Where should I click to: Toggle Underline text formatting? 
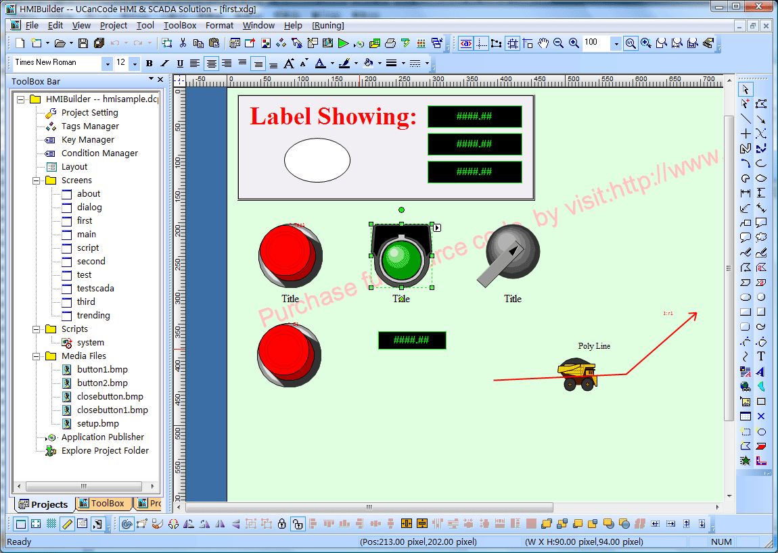tap(180, 64)
